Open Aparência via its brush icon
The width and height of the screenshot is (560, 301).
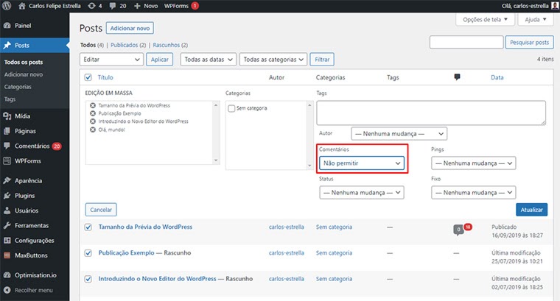[7, 181]
